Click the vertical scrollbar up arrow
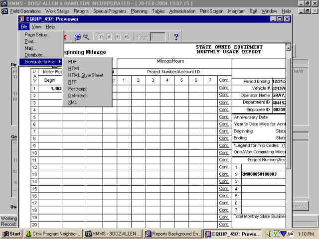The height and width of the screenshot is (239, 319). [x=288, y=48]
